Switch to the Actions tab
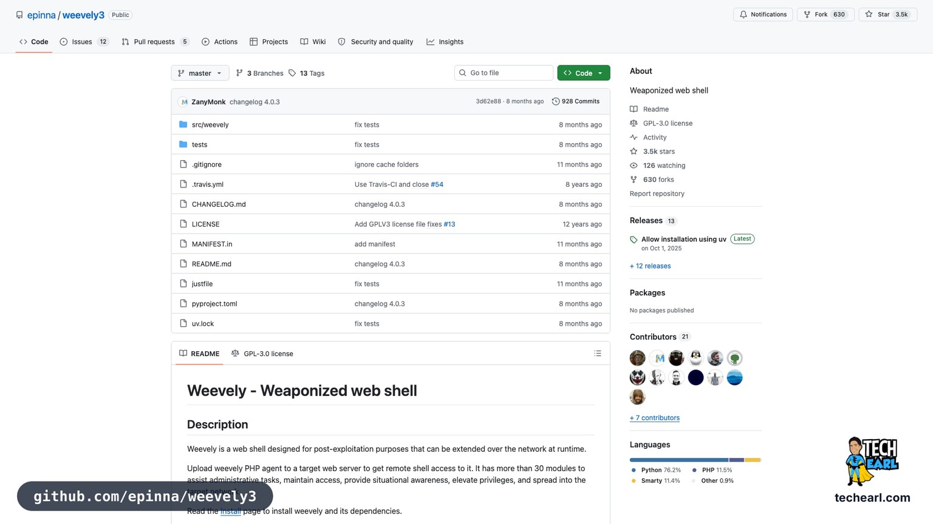 pyautogui.click(x=219, y=42)
